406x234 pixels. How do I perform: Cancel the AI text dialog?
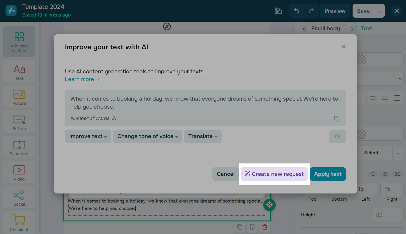point(226,174)
